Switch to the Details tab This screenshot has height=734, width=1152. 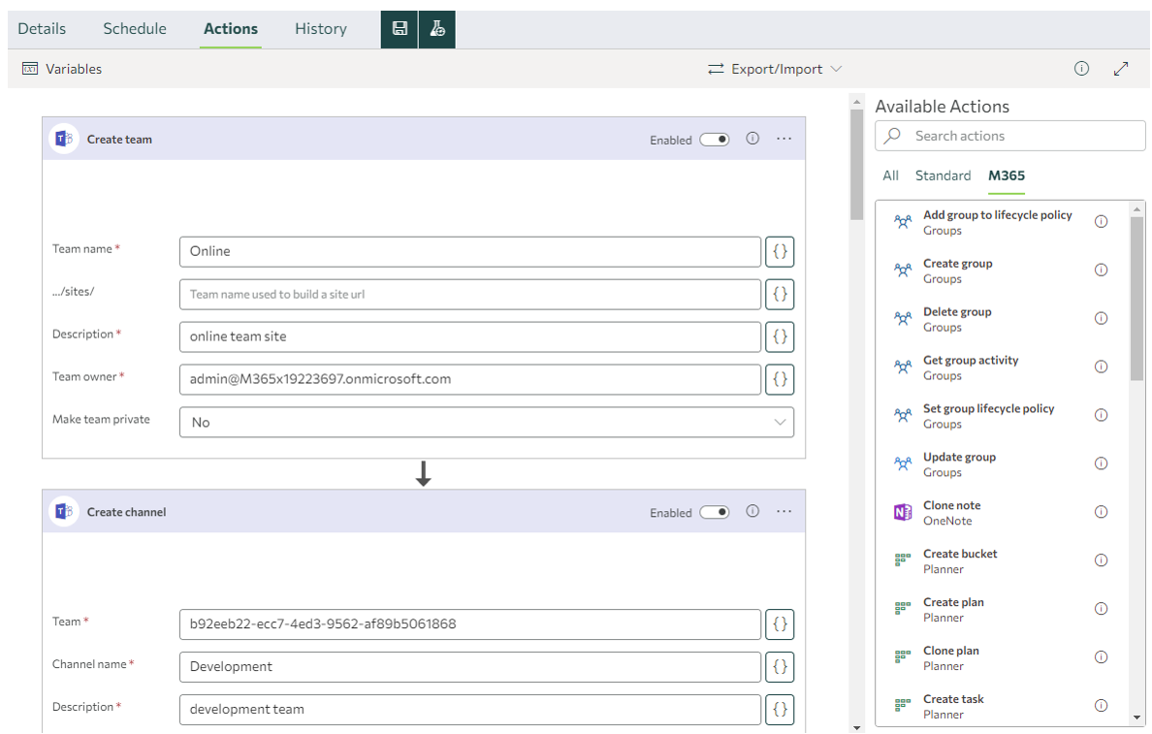coord(42,29)
